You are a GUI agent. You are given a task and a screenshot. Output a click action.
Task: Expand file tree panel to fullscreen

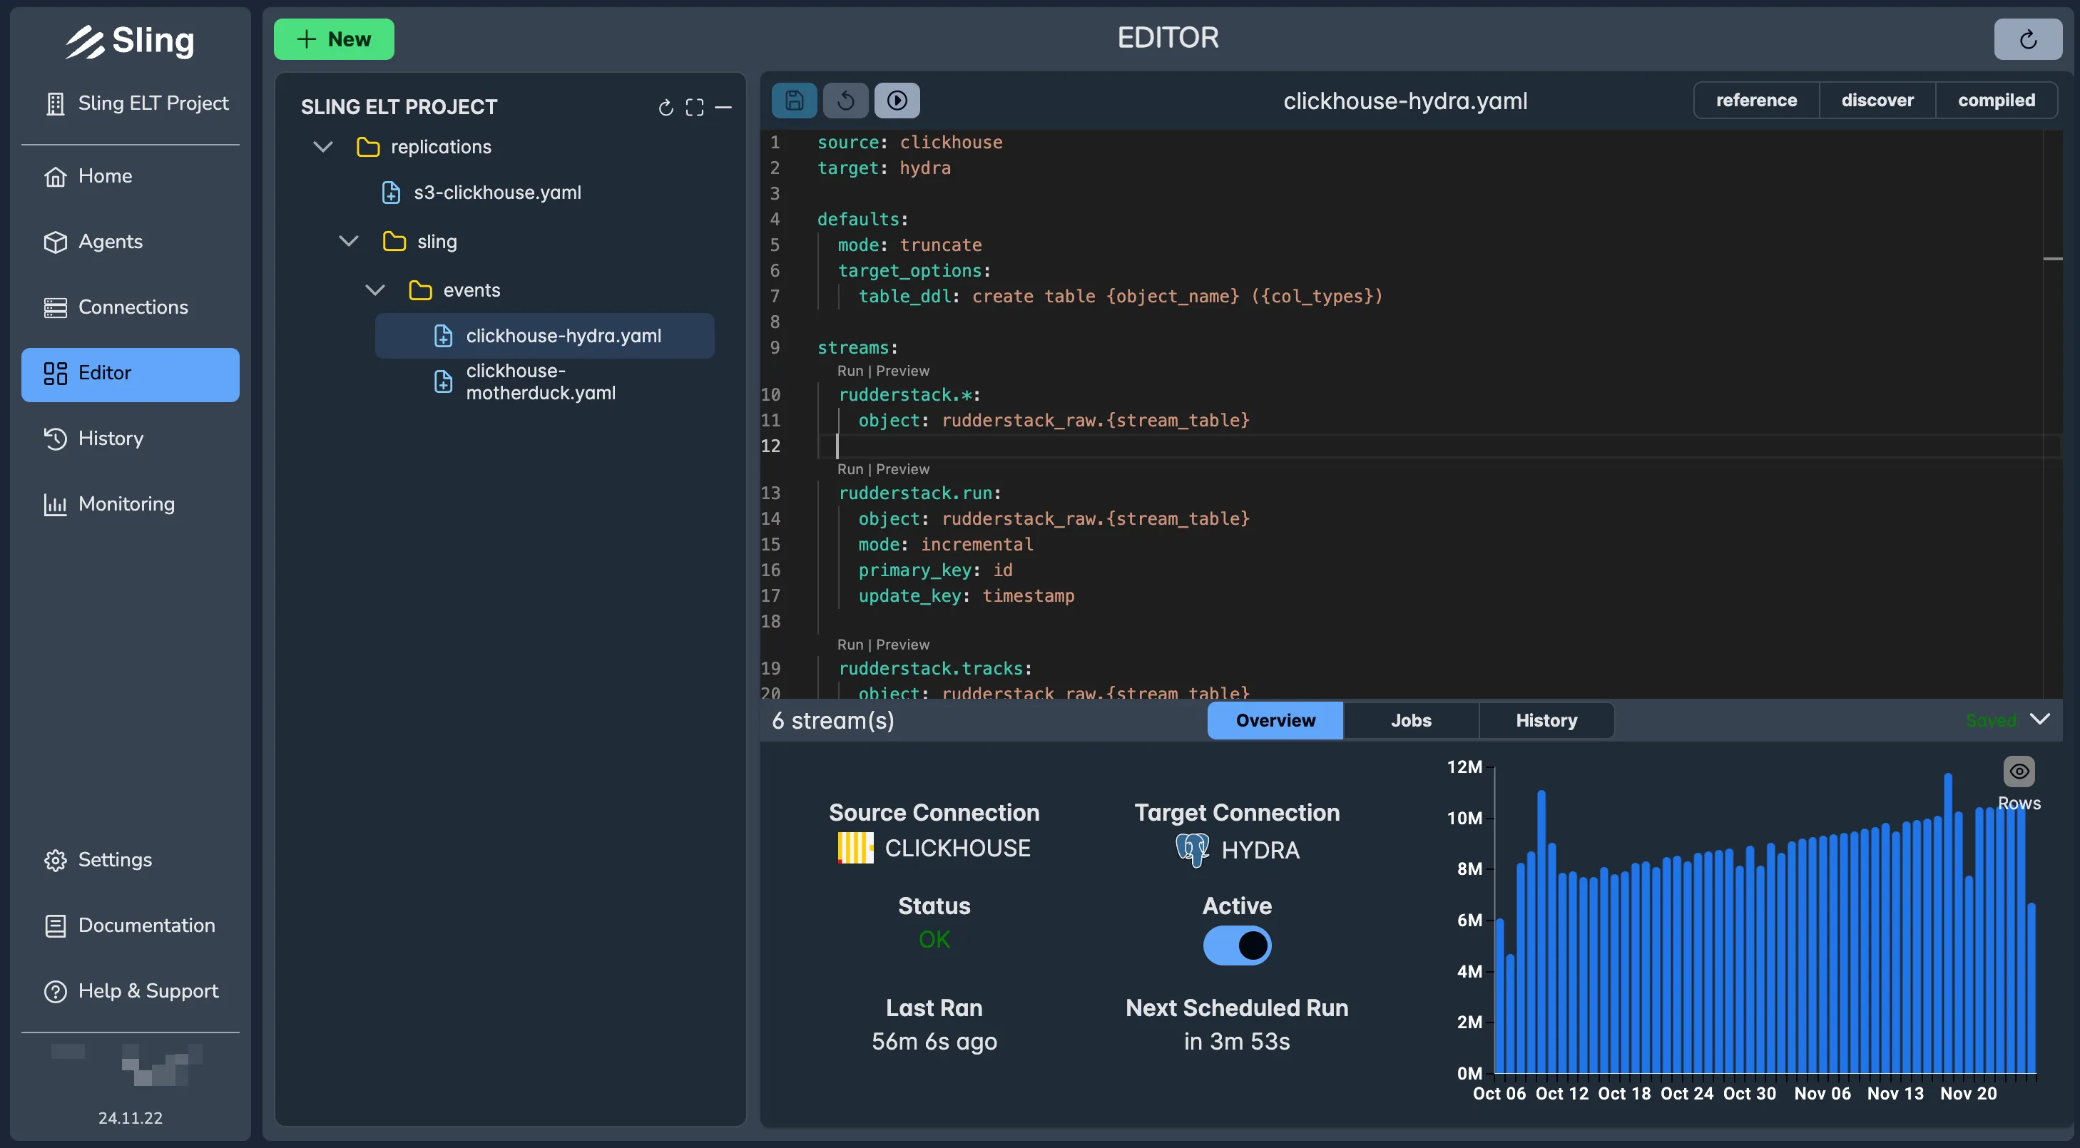click(x=695, y=108)
